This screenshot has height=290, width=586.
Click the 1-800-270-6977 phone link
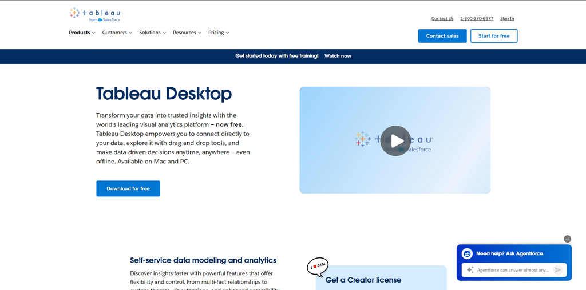[x=477, y=18]
